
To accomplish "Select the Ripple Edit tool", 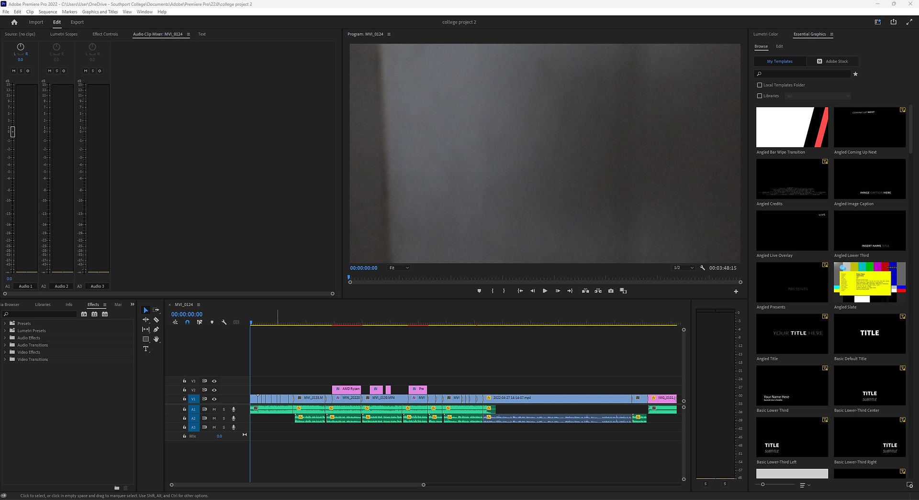I will coord(146,320).
